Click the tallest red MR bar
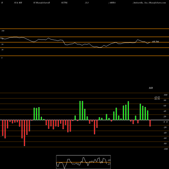 [24, 133]
